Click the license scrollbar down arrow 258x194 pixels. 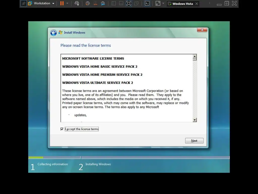tap(195, 120)
